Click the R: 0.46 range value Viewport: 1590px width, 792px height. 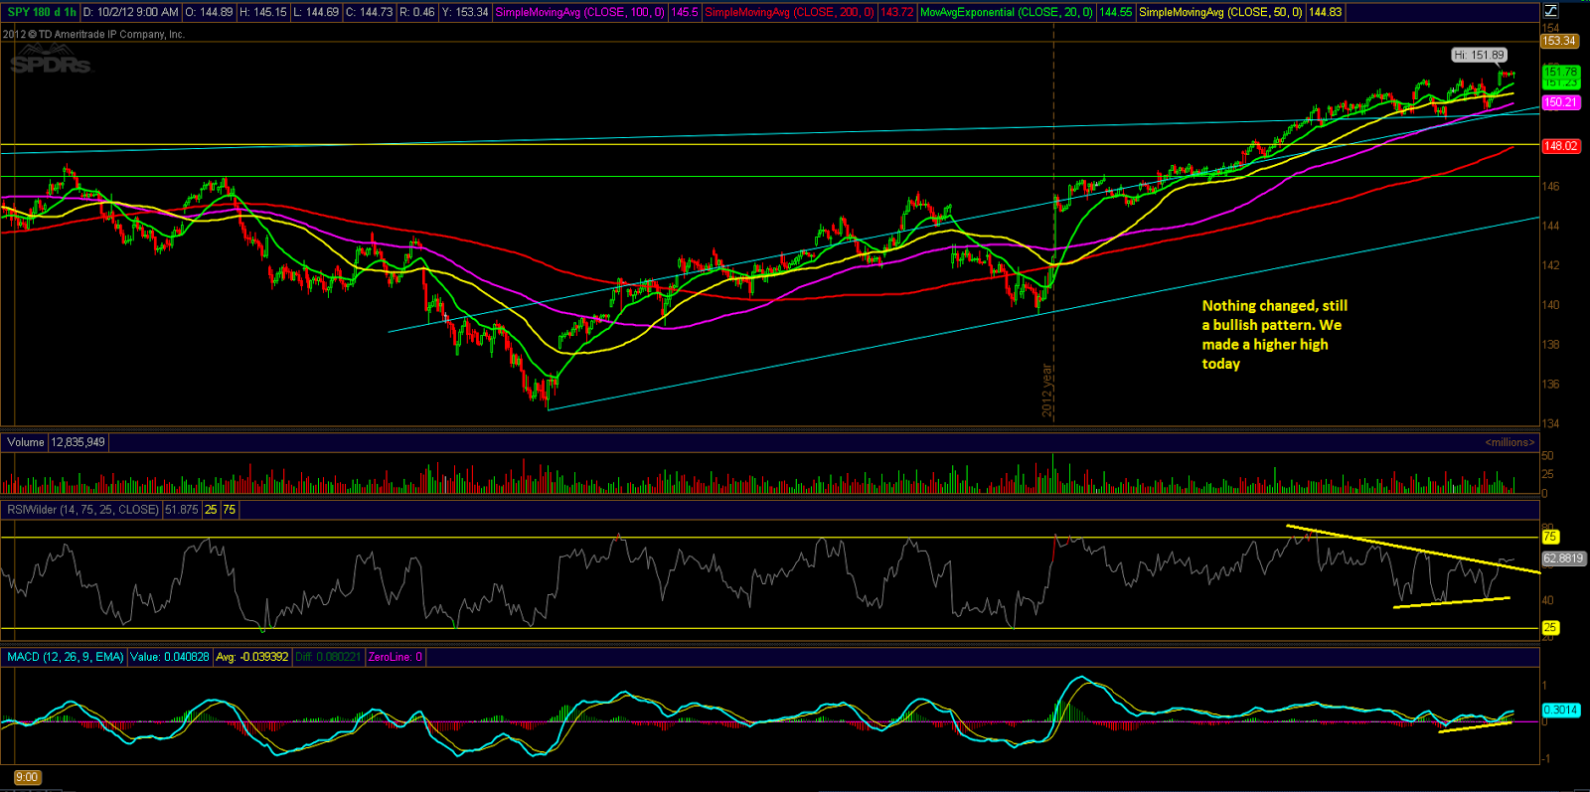point(417,12)
